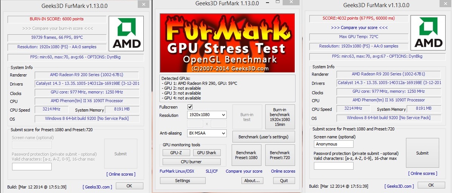This screenshot has height=193, width=452.
Task: Click 8191 MB system memory in burn-in window
Action: [x=122, y=109]
